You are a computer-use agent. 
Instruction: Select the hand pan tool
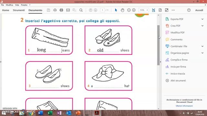coord(122,10)
